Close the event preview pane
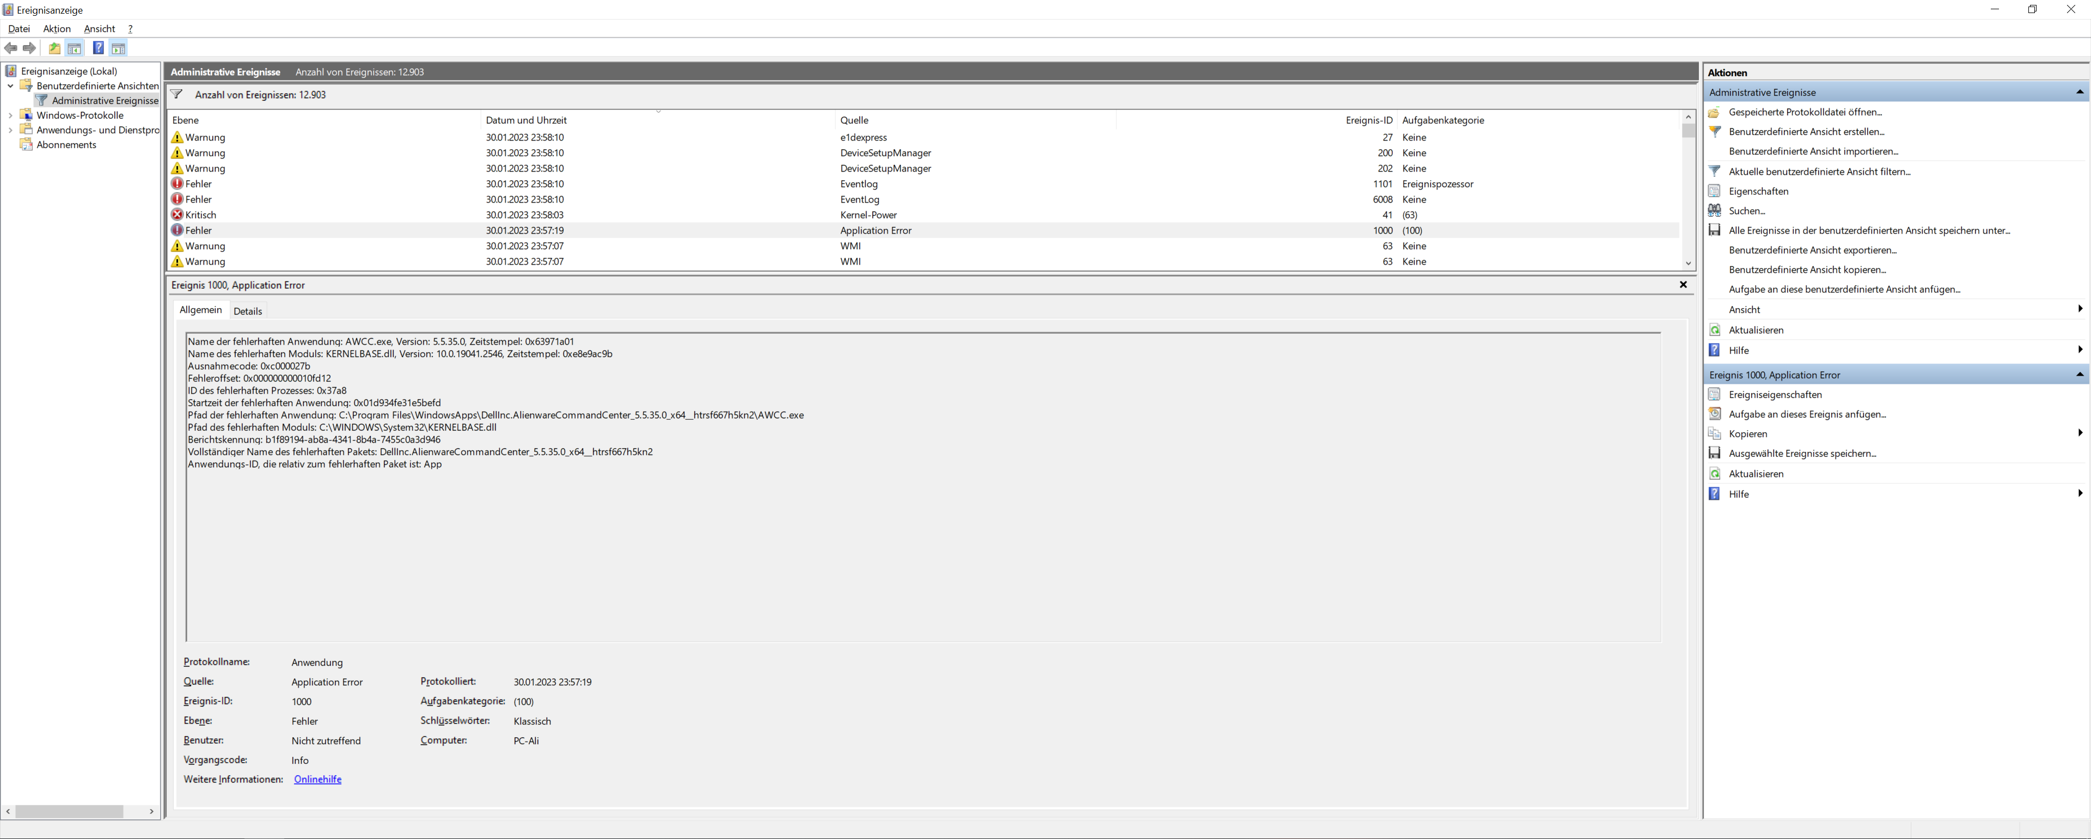 click(x=1683, y=285)
